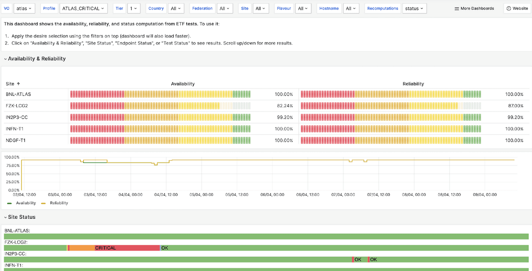Open the Tier dropdown showing 1
This screenshot has height=271, width=532.
click(134, 8)
